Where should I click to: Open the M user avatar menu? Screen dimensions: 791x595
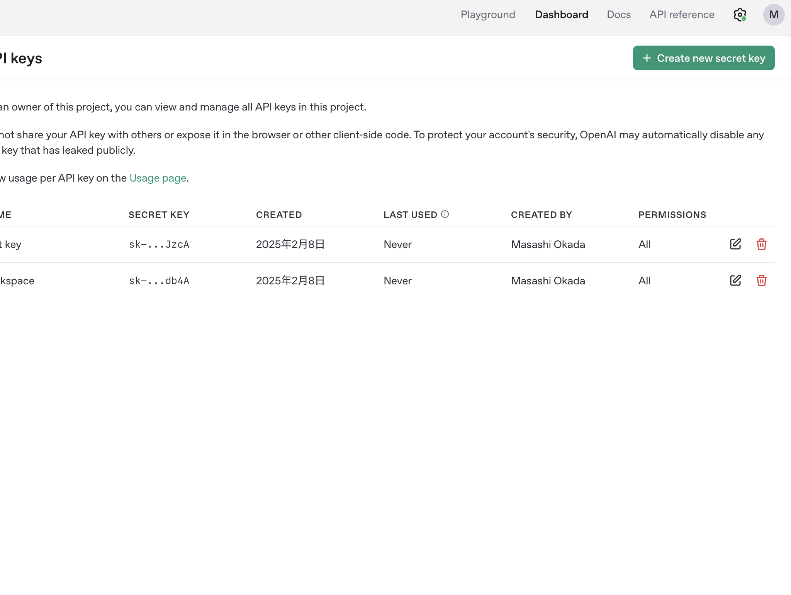(x=773, y=15)
